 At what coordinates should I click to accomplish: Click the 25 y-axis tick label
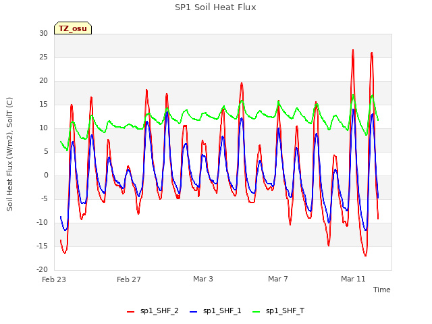pyautogui.click(x=43, y=57)
